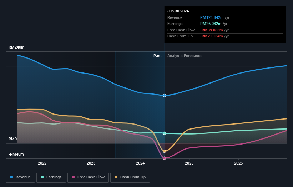293x187 pixels.
Task: Click the RM26.032m earnings value
Action: point(211,24)
